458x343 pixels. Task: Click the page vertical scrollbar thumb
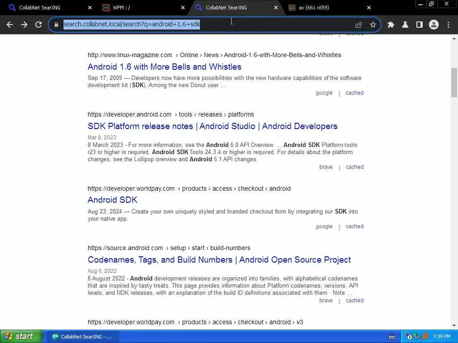point(454,83)
